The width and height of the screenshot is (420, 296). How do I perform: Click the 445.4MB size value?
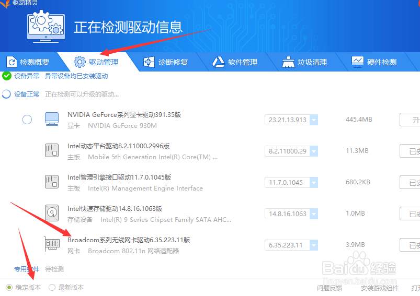coord(359,120)
